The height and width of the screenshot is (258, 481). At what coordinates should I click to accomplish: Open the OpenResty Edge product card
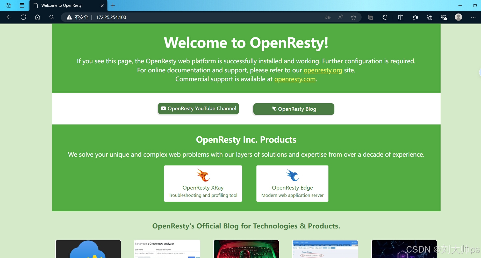click(292, 184)
